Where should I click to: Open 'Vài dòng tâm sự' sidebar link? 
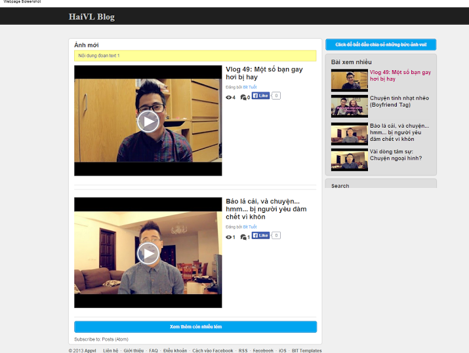[396, 155]
